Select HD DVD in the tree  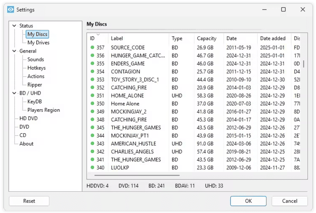(x=28, y=118)
